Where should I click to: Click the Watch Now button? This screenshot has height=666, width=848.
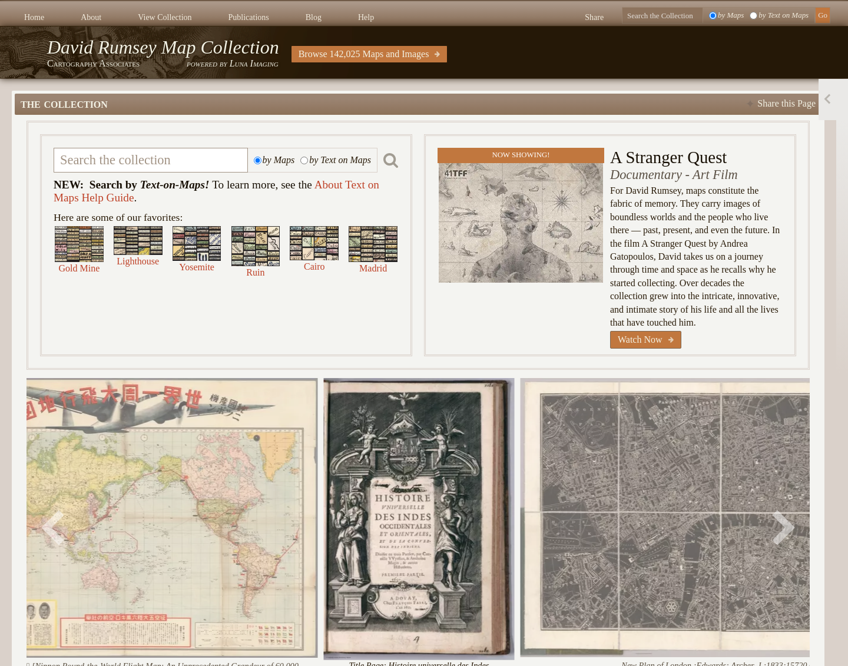click(x=645, y=340)
